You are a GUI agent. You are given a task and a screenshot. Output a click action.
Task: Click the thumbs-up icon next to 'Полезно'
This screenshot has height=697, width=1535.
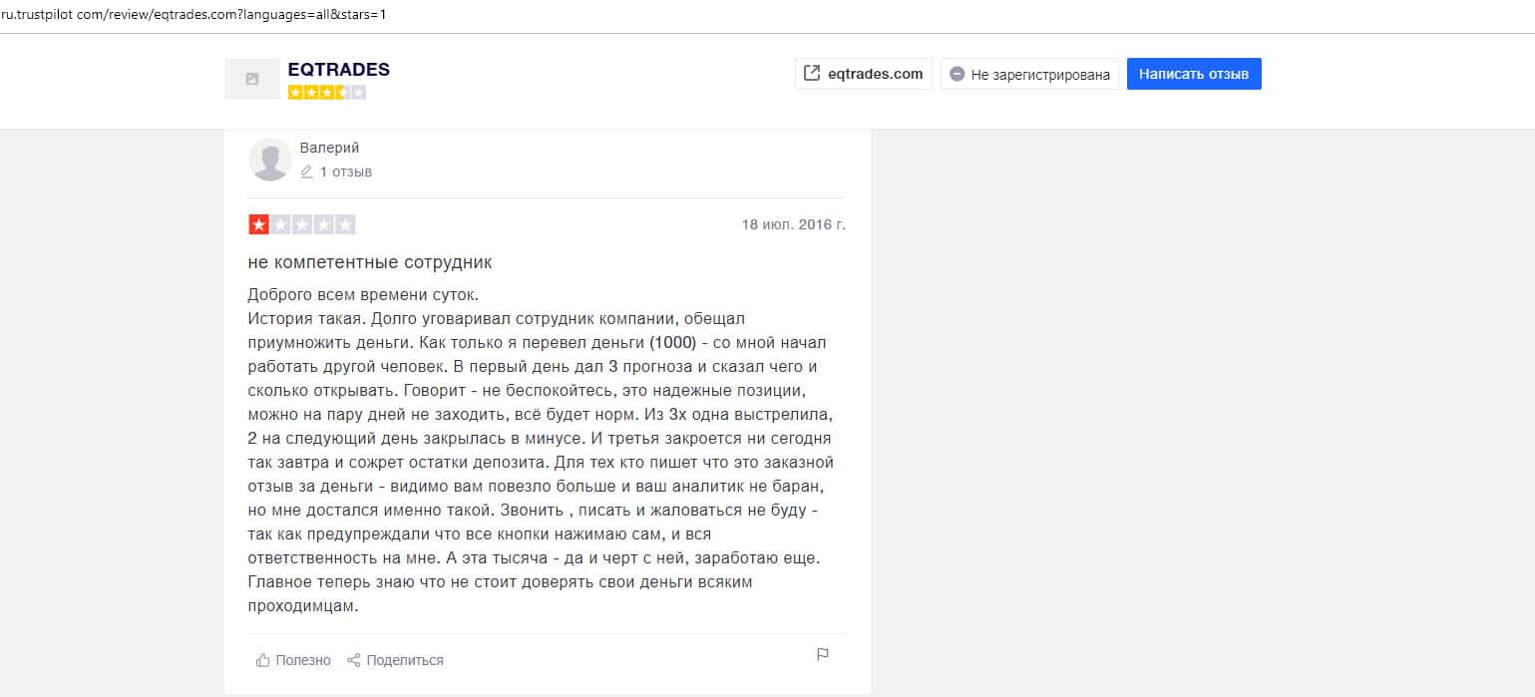263,660
